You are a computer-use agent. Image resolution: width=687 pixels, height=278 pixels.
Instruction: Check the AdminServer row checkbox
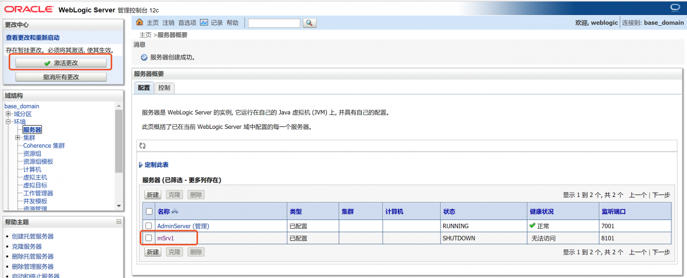(149, 226)
